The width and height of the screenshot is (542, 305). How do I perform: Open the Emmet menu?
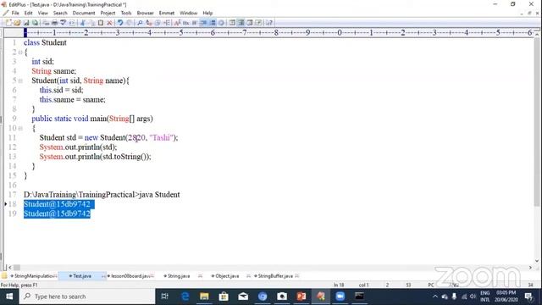click(x=167, y=14)
